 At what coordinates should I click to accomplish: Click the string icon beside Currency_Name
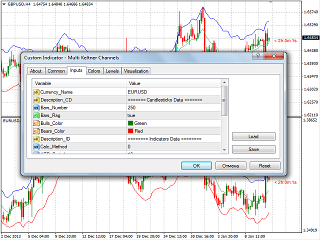(x=36, y=92)
